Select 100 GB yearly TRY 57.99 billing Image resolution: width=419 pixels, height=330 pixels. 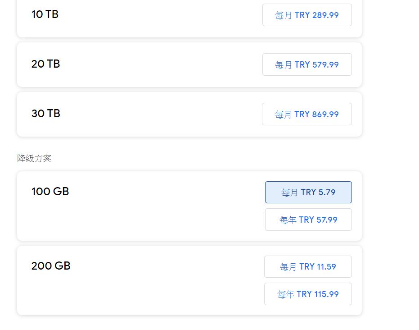pos(308,220)
